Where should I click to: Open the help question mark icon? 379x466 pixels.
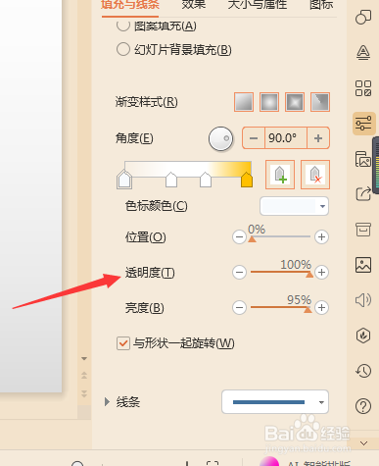pyautogui.click(x=363, y=406)
